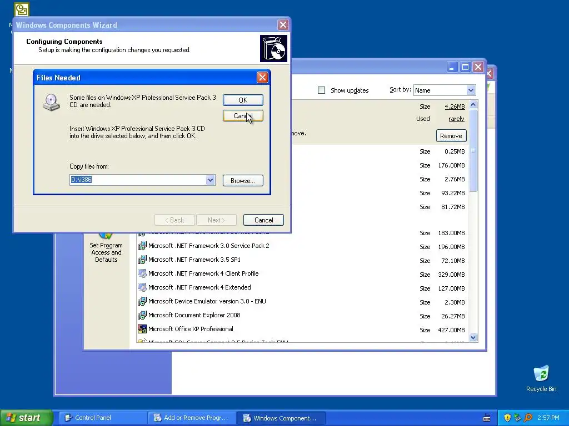Select Microsoft .NET Framework 3.5 SP1 entry
This screenshot has height=426, width=569.
[x=194, y=260]
